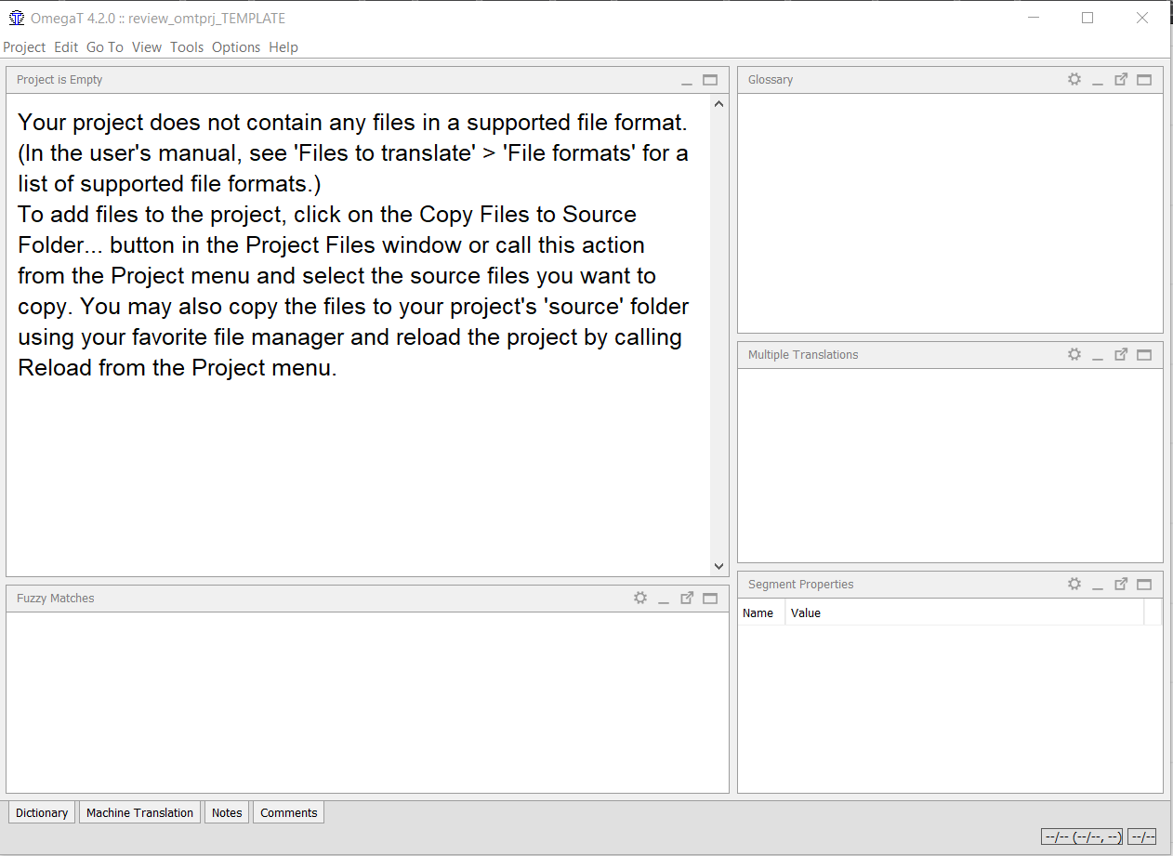Open the Help menu
The height and width of the screenshot is (856, 1173).
tap(283, 47)
